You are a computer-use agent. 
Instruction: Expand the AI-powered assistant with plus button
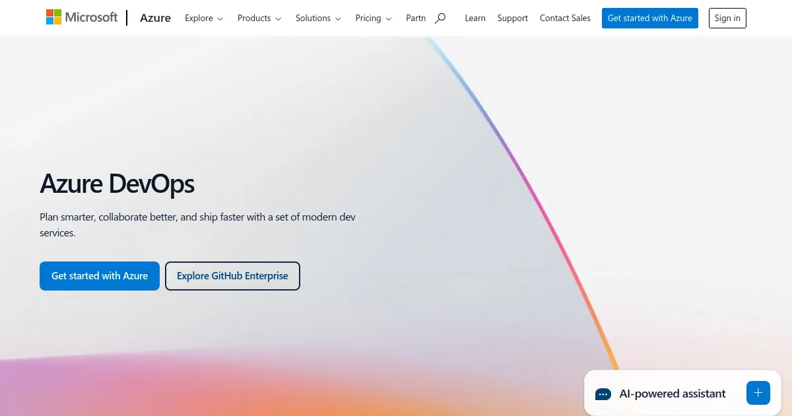point(758,393)
